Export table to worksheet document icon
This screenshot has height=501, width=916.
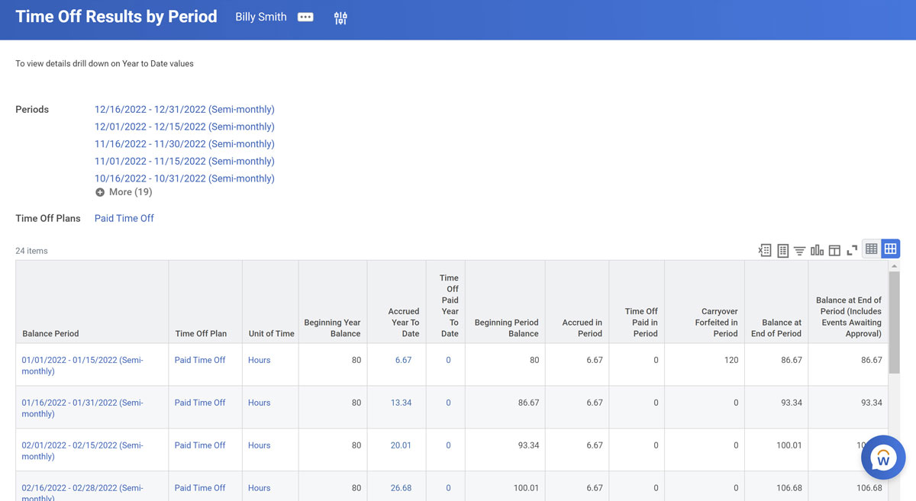coord(782,250)
